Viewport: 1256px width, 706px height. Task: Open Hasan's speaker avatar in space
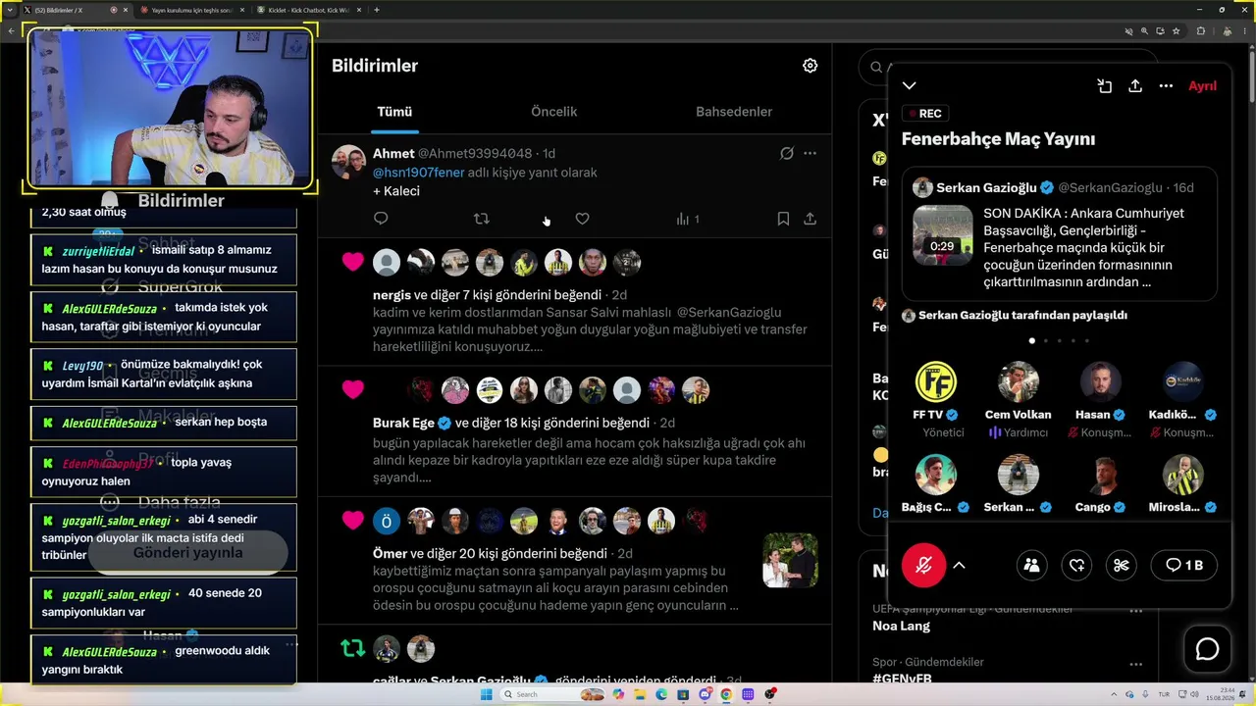pos(1100,382)
